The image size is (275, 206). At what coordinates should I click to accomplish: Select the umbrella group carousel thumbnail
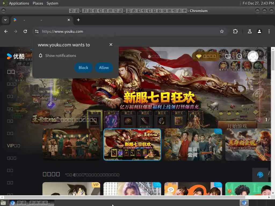[x=193, y=145]
